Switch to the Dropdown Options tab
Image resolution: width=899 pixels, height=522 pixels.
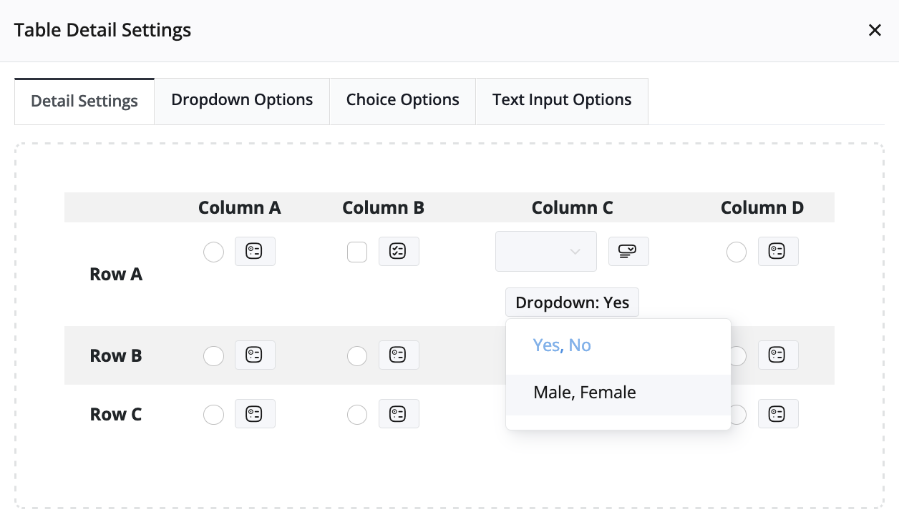point(242,100)
